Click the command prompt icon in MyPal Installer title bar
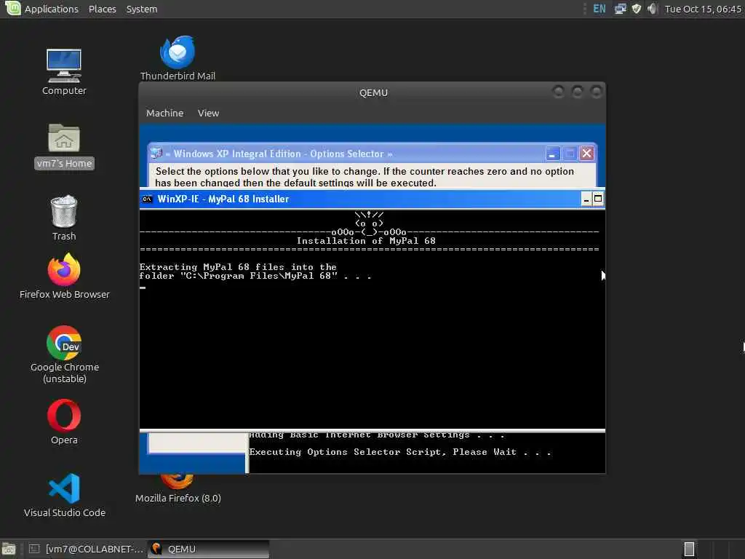745x559 pixels. point(147,199)
